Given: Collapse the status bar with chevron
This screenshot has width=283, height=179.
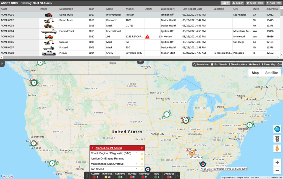Looking at the screenshot, I should [178, 175].
